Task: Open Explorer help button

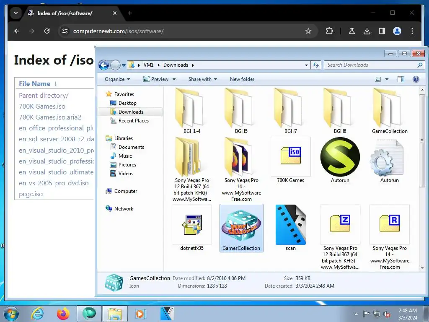Action: [x=416, y=79]
